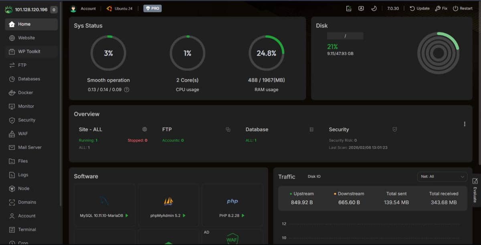
Task: Open the Net: All dropdown
Action: (x=442, y=176)
